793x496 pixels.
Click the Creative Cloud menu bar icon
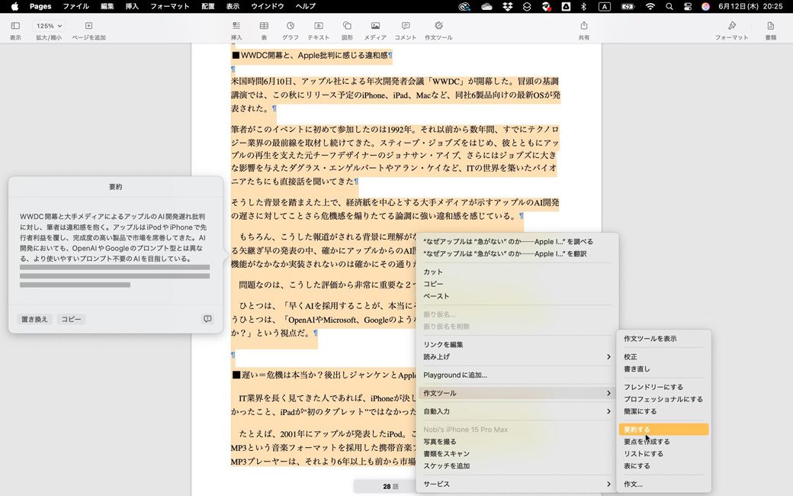(464, 7)
